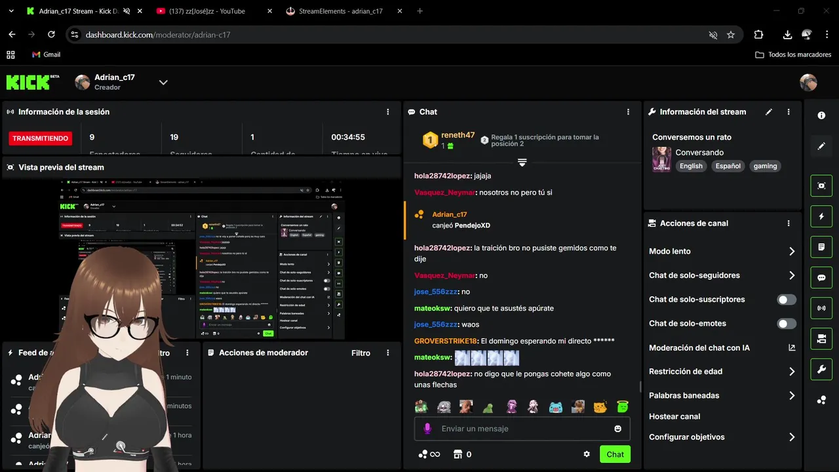839x472 pixels.
Task: Enable Chat de solo-emotes switch
Action: 787,324
